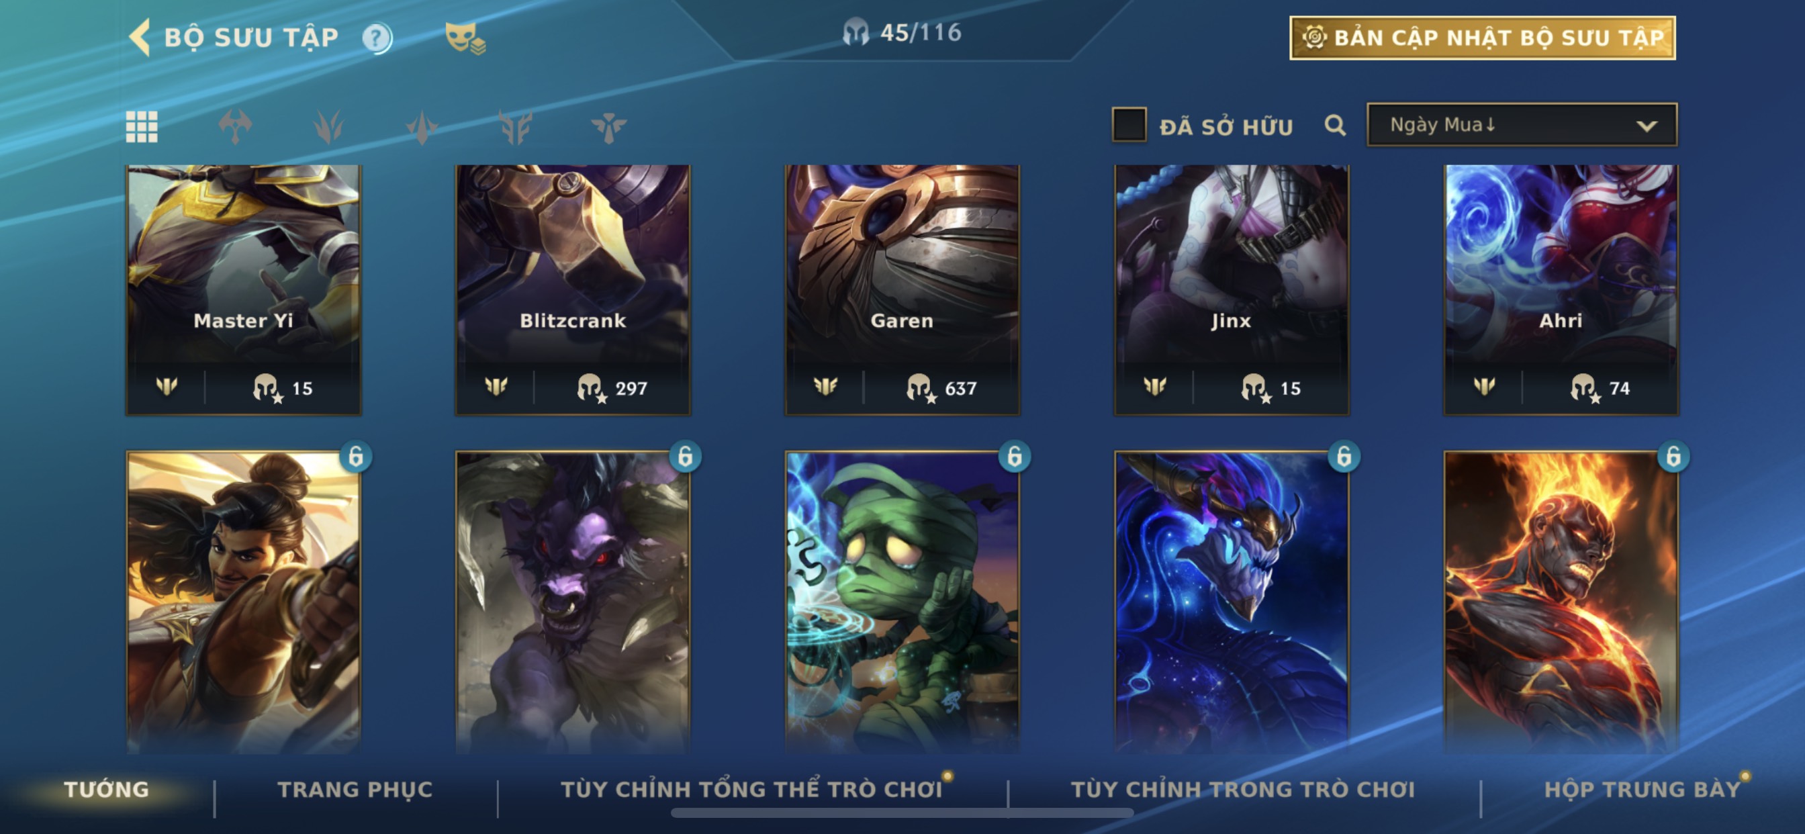Click Bản Cập Nhật Bộ Sưu Tập button
Screen dimensions: 1805x834
pyautogui.click(x=1482, y=38)
